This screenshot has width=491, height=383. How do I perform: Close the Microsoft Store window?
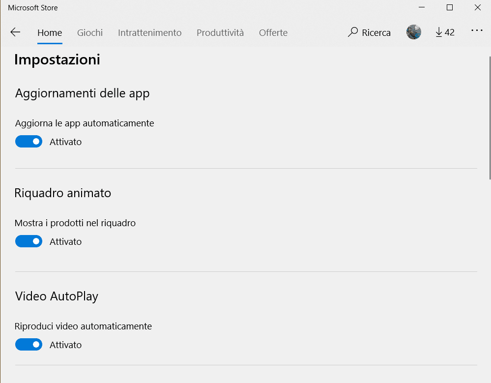tap(477, 7)
